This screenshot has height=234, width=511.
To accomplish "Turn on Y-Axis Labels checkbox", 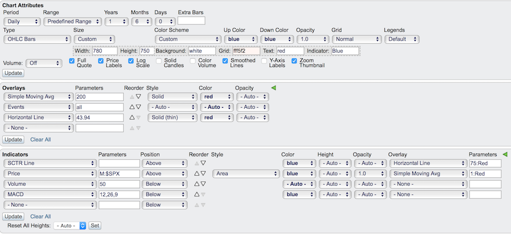I will coord(265,61).
